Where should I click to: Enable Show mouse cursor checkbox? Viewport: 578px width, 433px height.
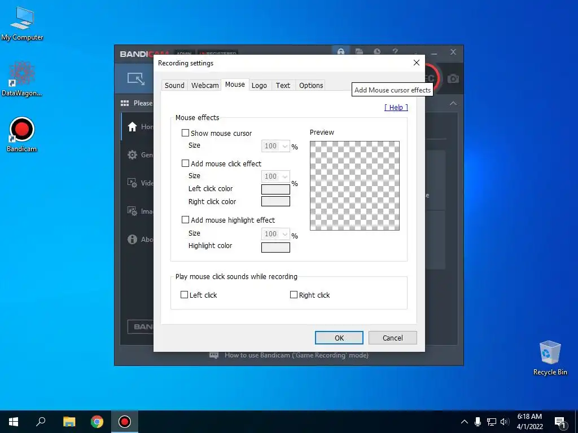185,133
